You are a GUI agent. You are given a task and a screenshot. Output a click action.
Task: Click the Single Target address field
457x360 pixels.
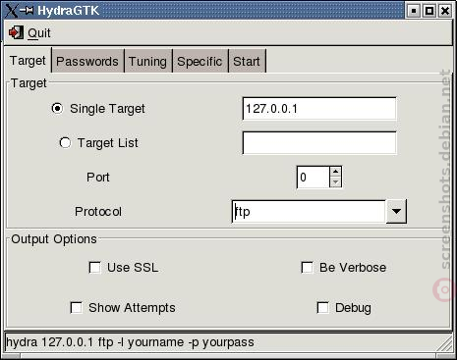tap(319, 109)
